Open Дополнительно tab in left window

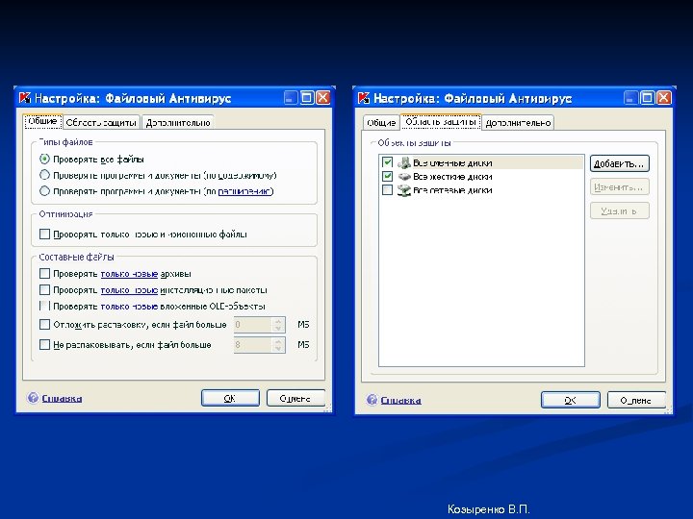pyautogui.click(x=178, y=123)
